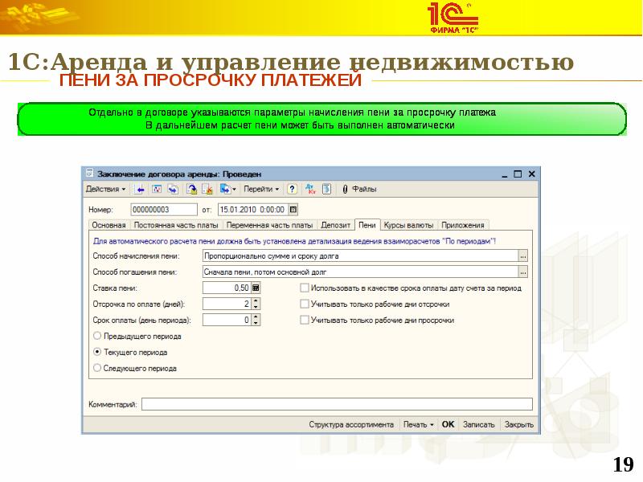Open the Печать dropdown at the bottom

point(418,424)
